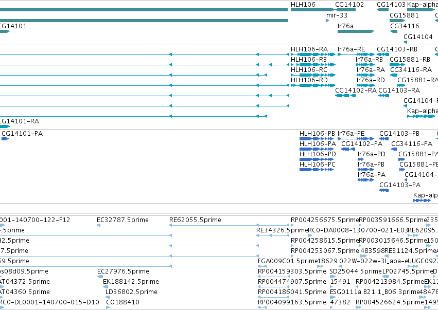Image resolution: width=438 pixels, height=310 pixels.
Task: Select the CG14101-PA protein label
Action: [x=22, y=134]
